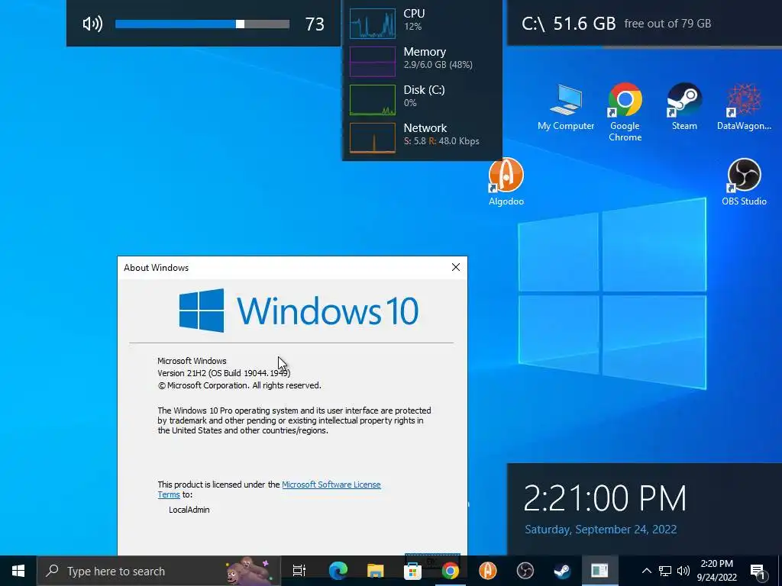
Task: Open My Computer desktop icon
Action: (566, 107)
